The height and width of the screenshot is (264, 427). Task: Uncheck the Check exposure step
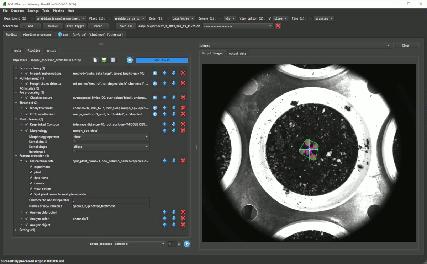[27, 98]
